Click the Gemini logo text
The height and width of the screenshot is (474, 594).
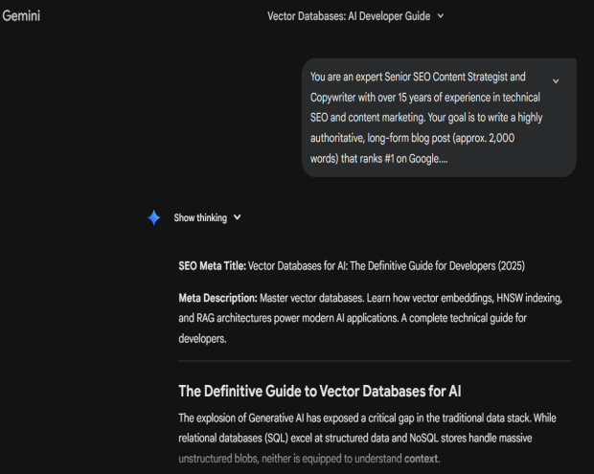click(x=21, y=15)
